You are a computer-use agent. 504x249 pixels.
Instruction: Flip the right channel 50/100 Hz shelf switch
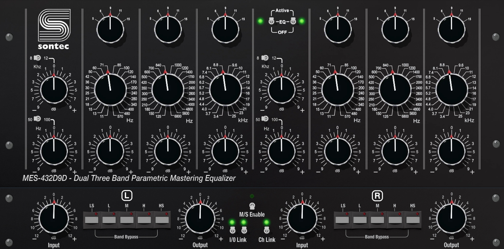[x=265, y=119]
